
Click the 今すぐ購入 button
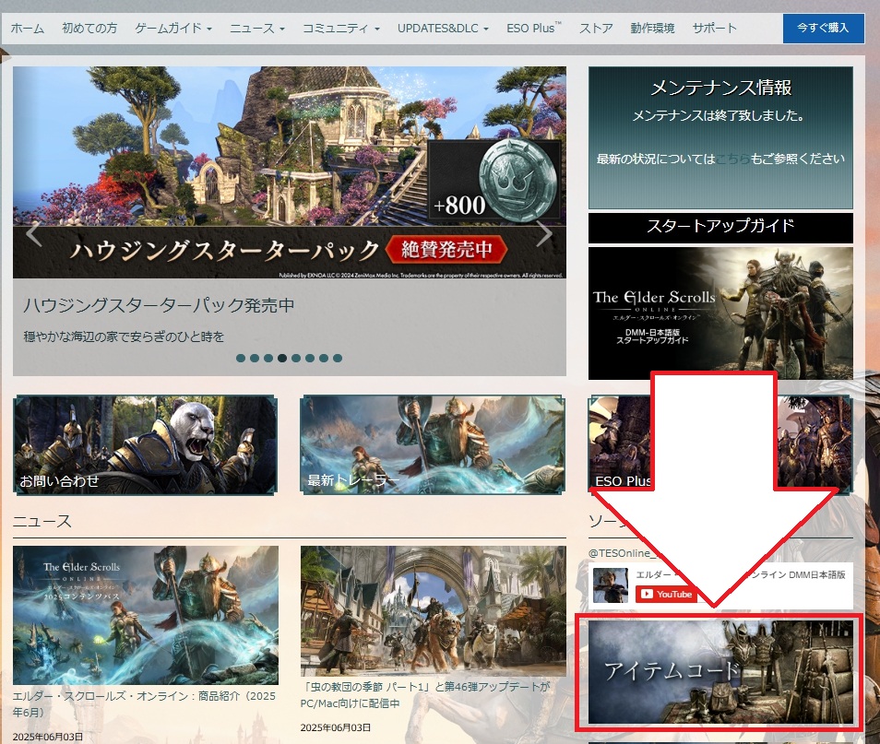tap(824, 28)
